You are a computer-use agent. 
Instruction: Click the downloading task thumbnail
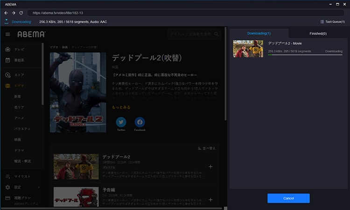(248, 49)
